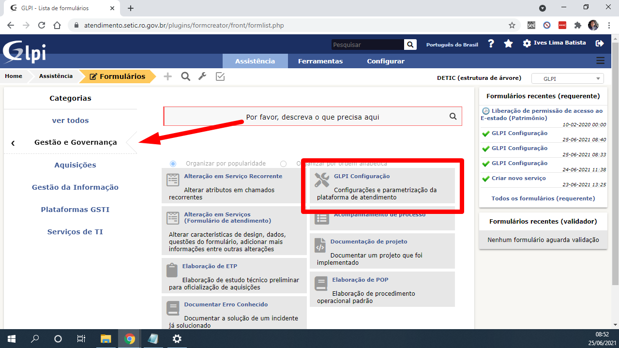Click the Pesquisar search field
The height and width of the screenshot is (348, 619).
[x=368, y=45]
